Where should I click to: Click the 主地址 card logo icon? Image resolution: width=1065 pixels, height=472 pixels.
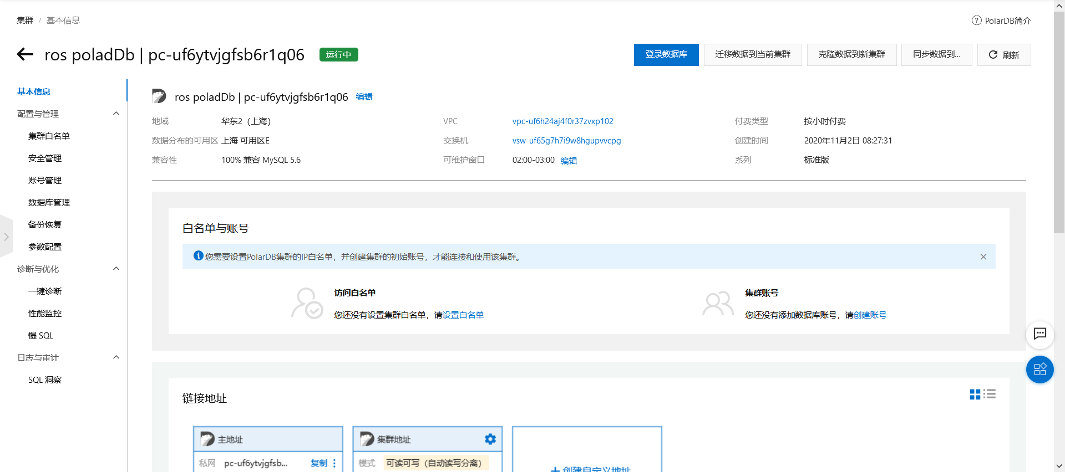pos(207,439)
